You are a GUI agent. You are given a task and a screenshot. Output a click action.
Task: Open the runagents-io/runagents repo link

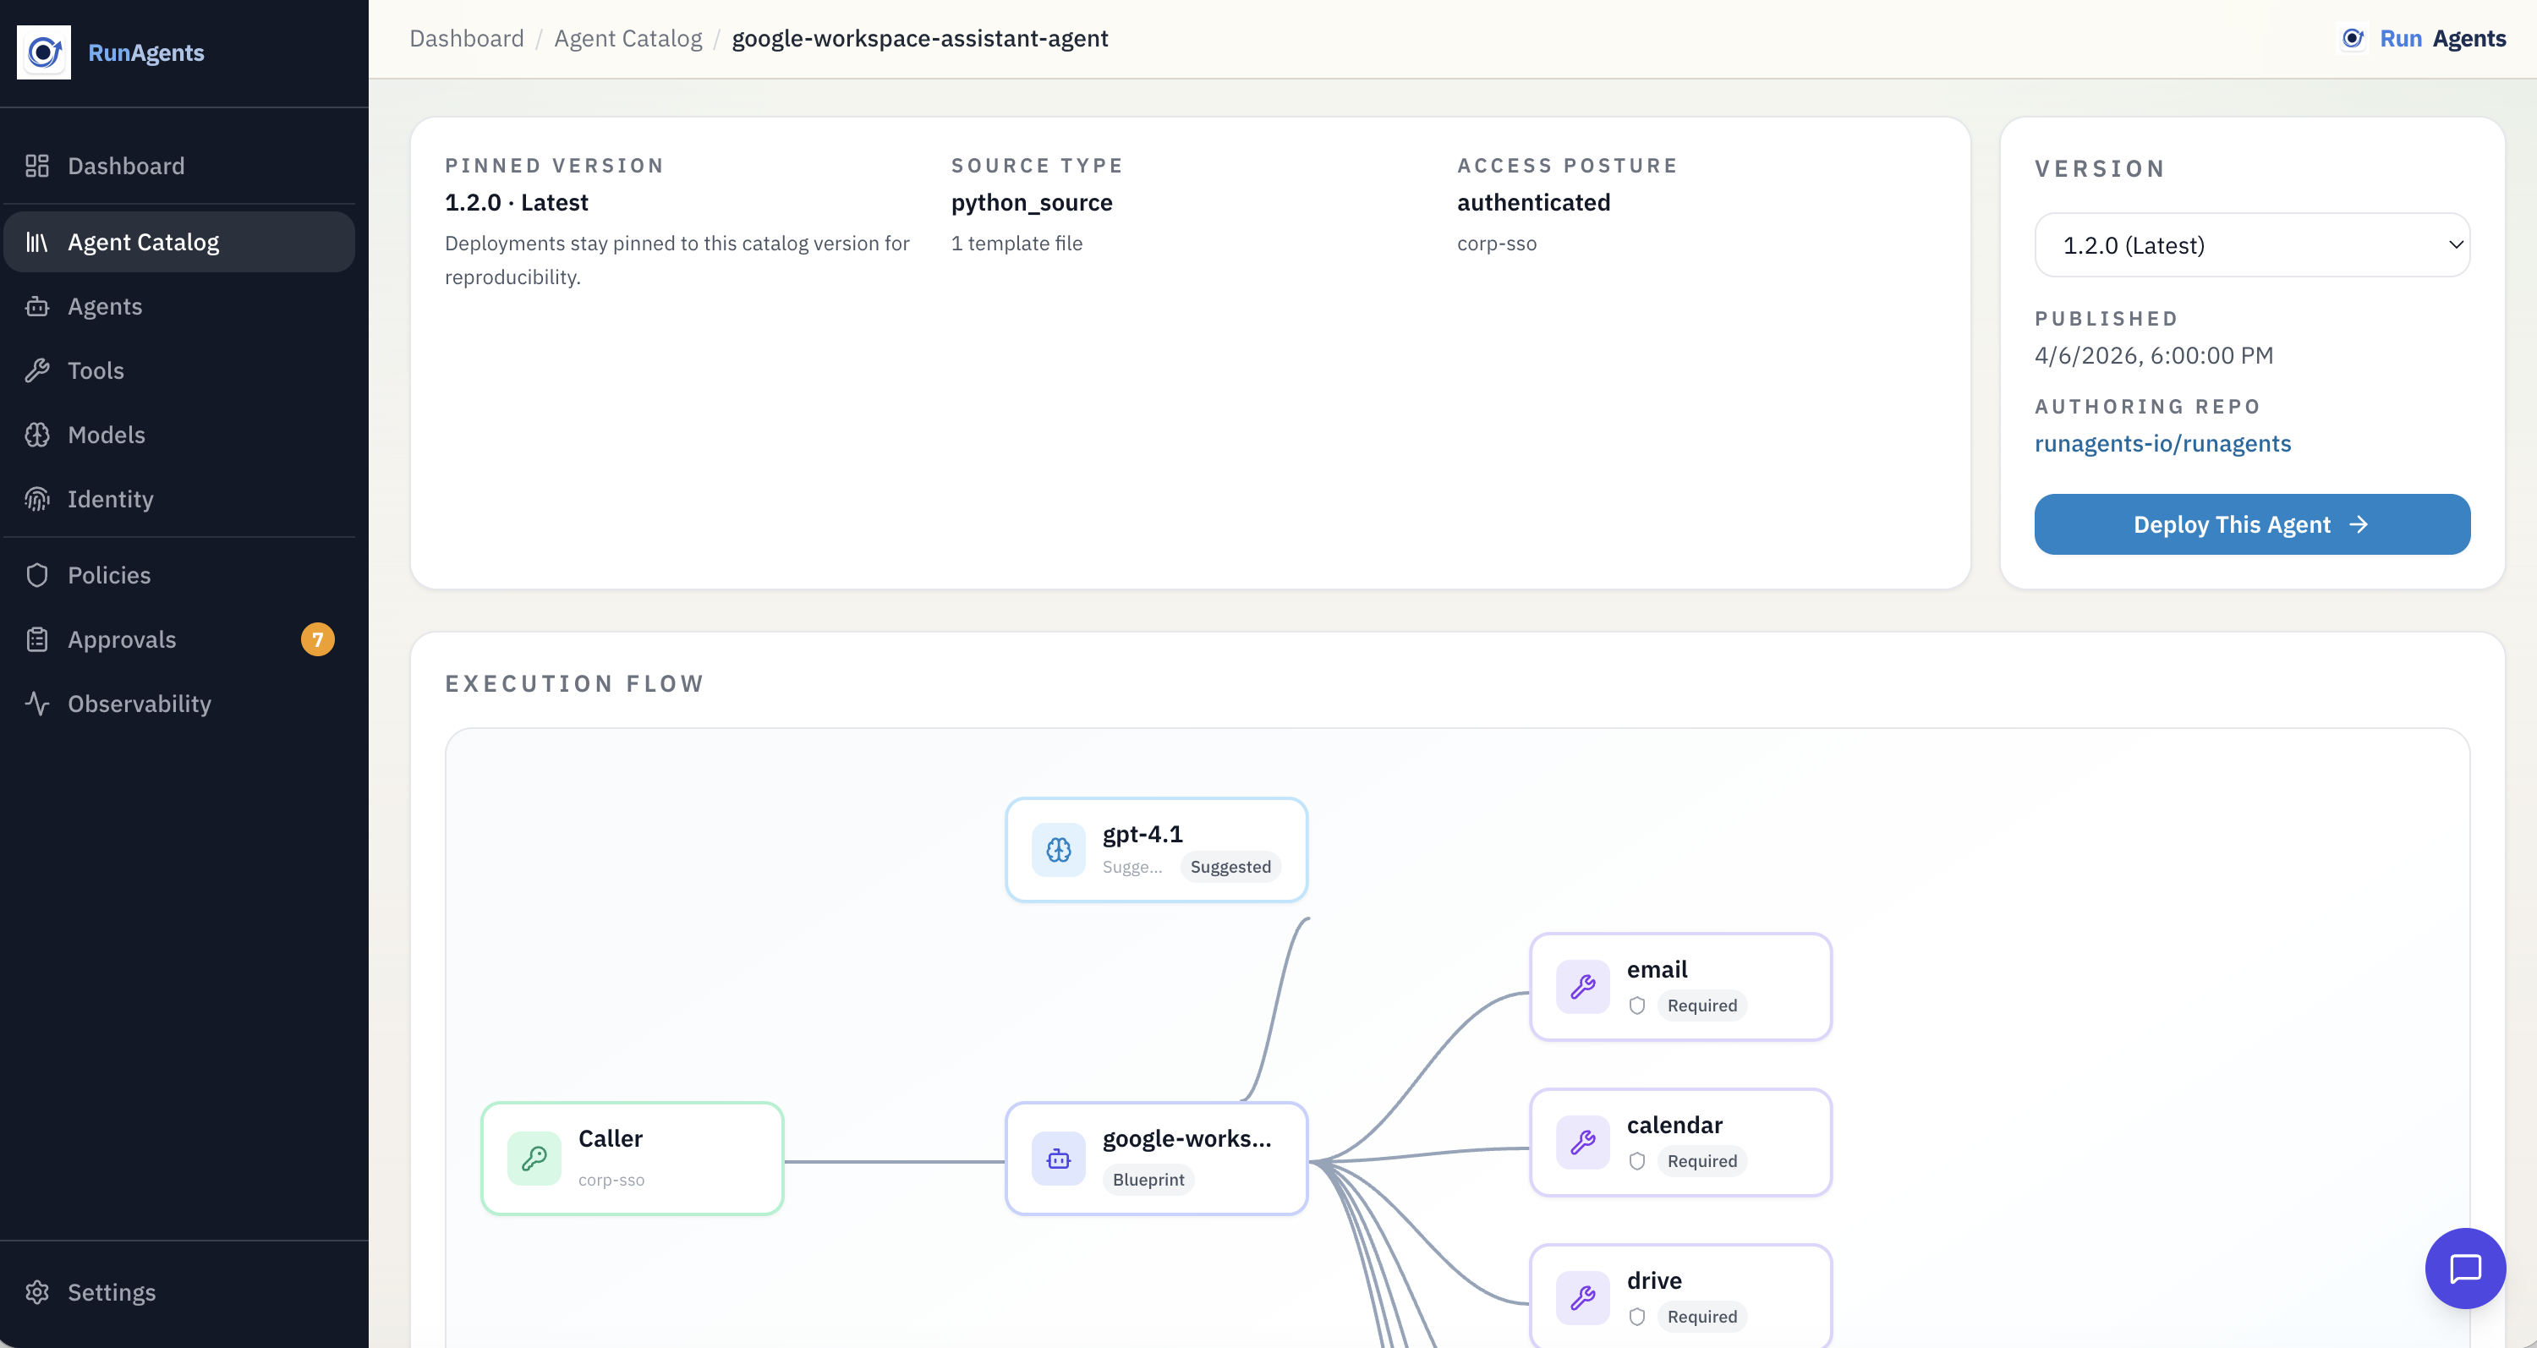tap(2162, 443)
